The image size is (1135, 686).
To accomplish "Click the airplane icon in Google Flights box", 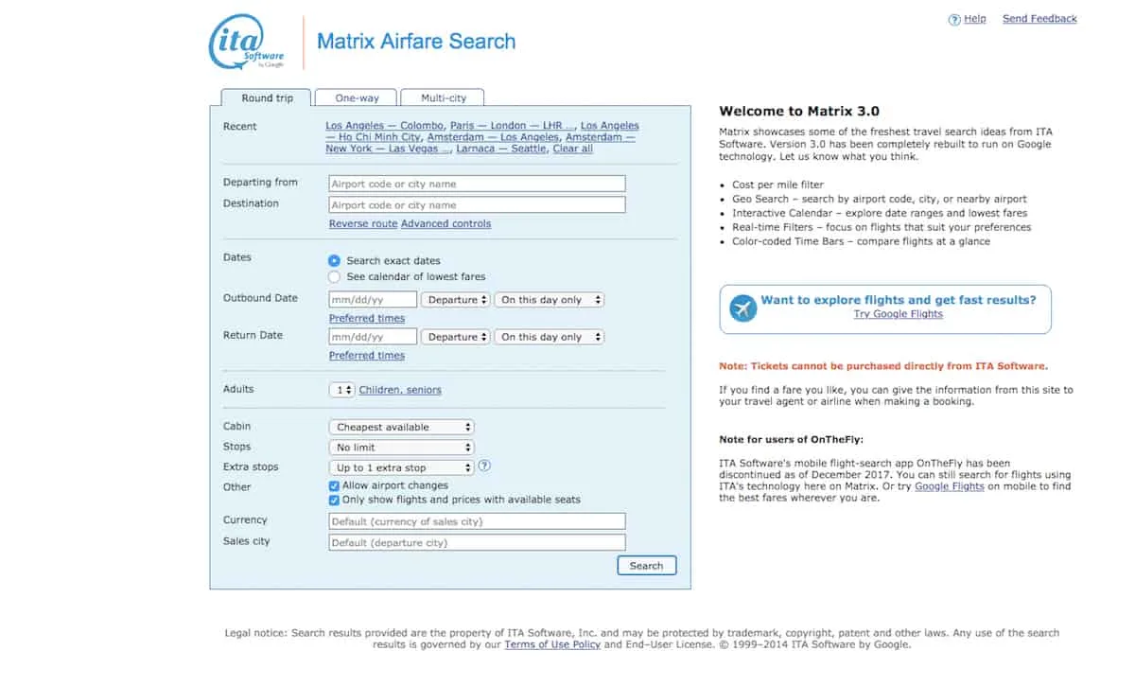I will coord(743,308).
